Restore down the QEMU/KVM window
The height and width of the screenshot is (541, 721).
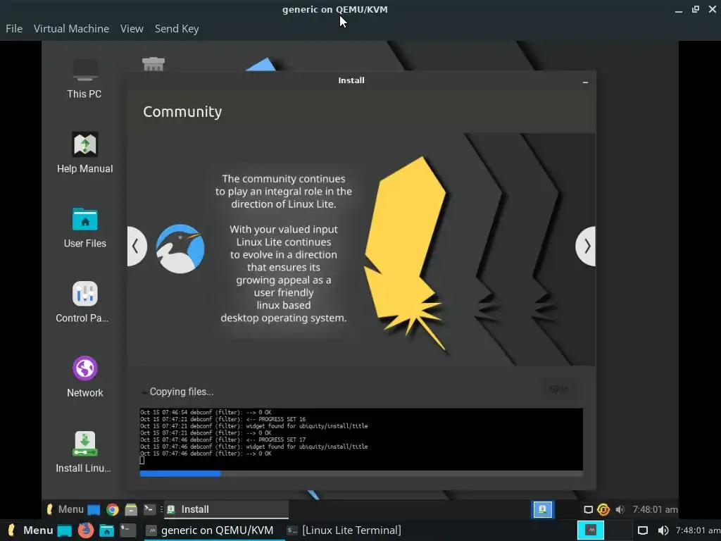click(695, 9)
